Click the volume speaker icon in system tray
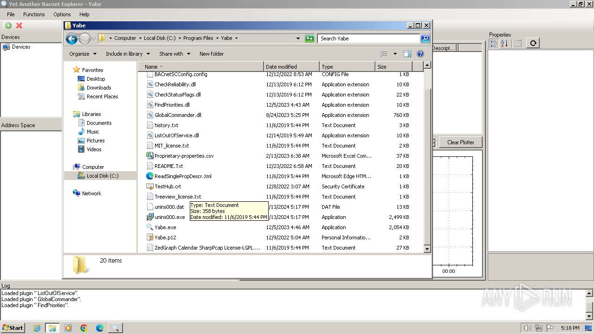 coord(527,328)
